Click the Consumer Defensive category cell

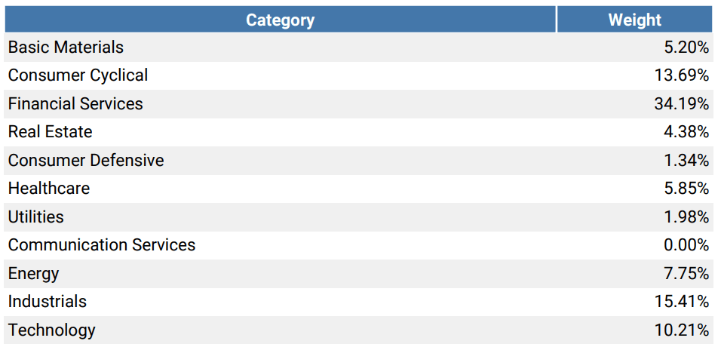tap(86, 161)
